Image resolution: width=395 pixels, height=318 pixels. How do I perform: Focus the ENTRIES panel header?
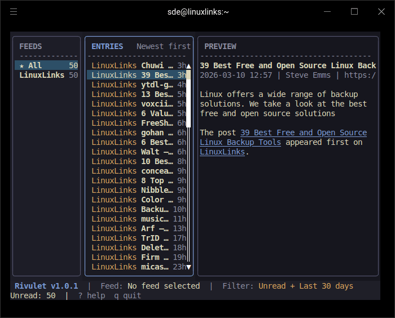pyautogui.click(x=107, y=46)
